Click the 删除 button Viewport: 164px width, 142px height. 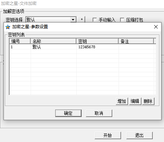click(148, 101)
